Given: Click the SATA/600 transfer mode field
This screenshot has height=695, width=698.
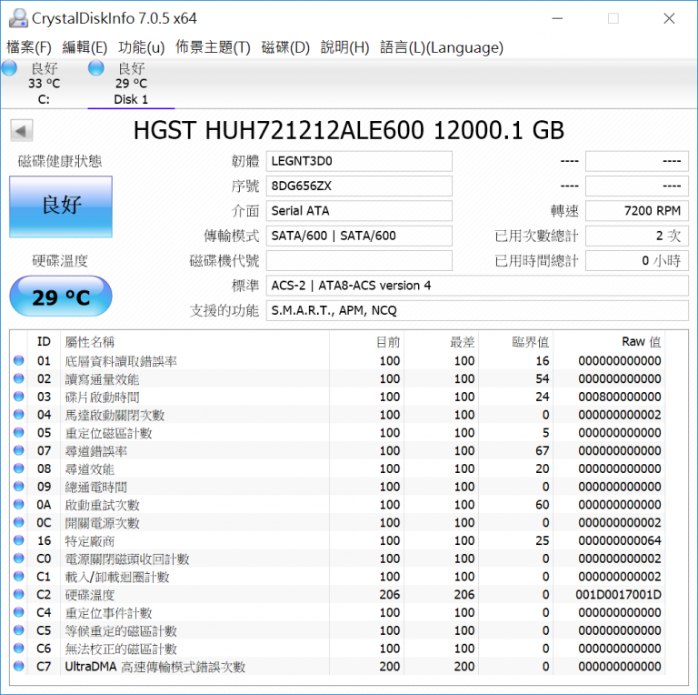Looking at the screenshot, I should [x=359, y=236].
